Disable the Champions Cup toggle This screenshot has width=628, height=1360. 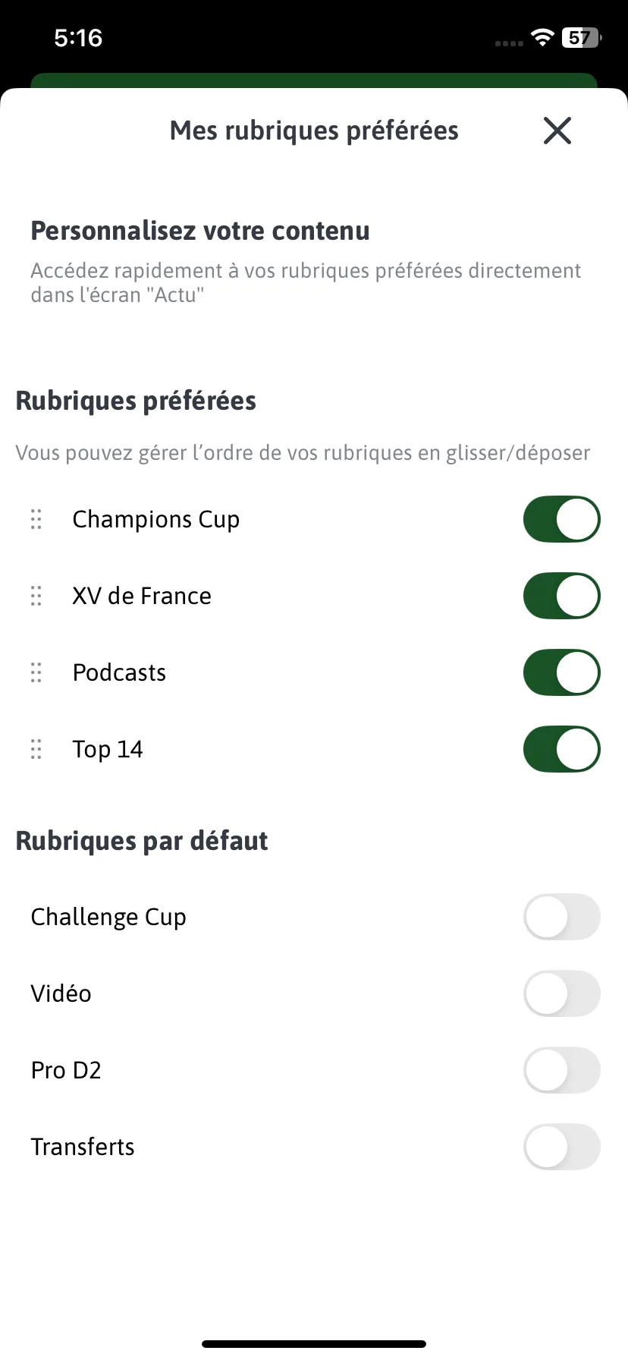click(x=562, y=519)
